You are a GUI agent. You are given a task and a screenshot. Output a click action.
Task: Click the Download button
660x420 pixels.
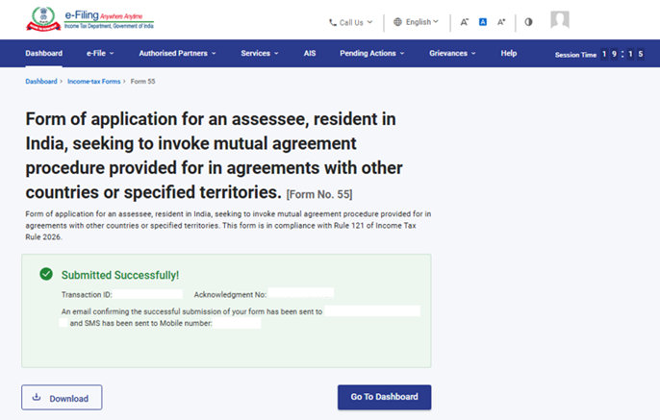(x=62, y=398)
